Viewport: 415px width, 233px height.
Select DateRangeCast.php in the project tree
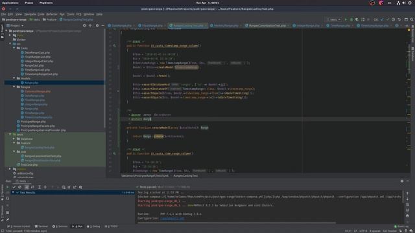37,52
